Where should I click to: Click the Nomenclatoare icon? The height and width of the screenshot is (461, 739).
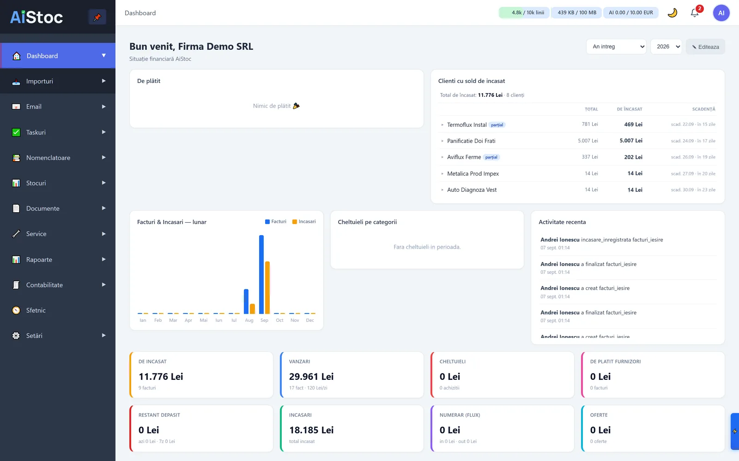(x=16, y=158)
